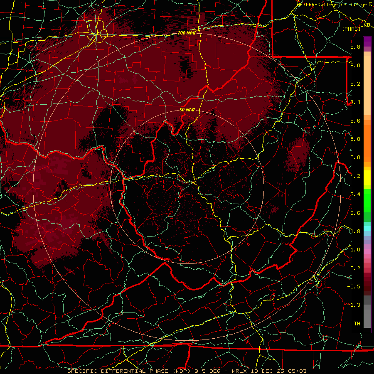Click the 50 NMI range ring label
Image resolution: width=374 pixels, height=374 pixels.
click(187, 110)
